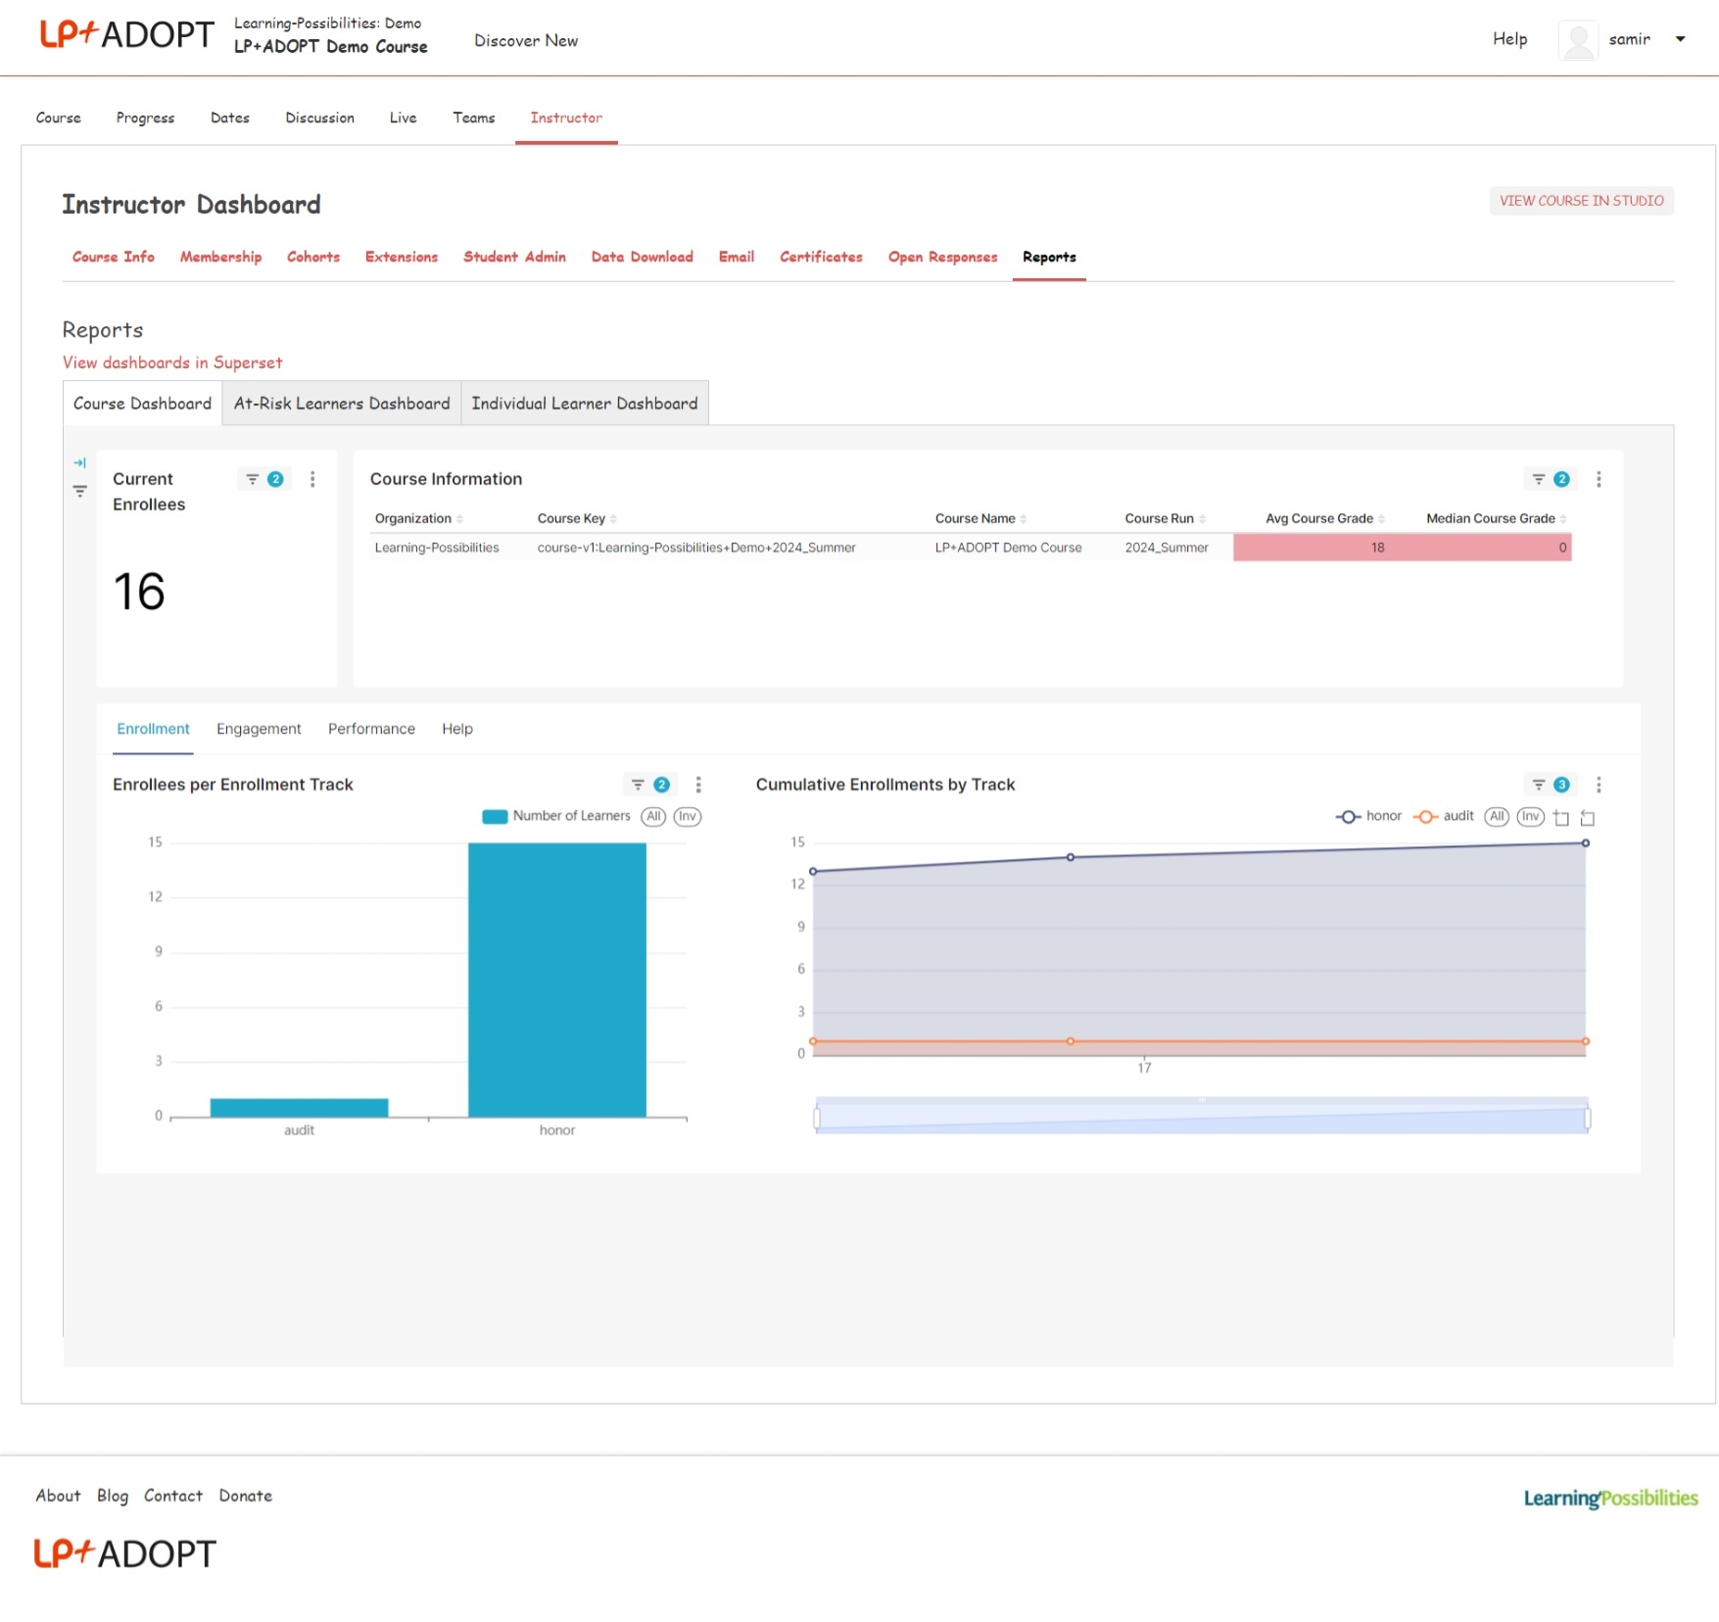Select the dashboard Enrollment tab

click(x=153, y=729)
